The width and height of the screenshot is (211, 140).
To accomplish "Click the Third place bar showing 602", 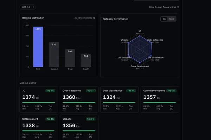I will [70, 58].
